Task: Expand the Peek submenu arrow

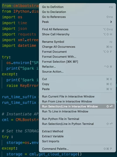Action: pos(111,22)
